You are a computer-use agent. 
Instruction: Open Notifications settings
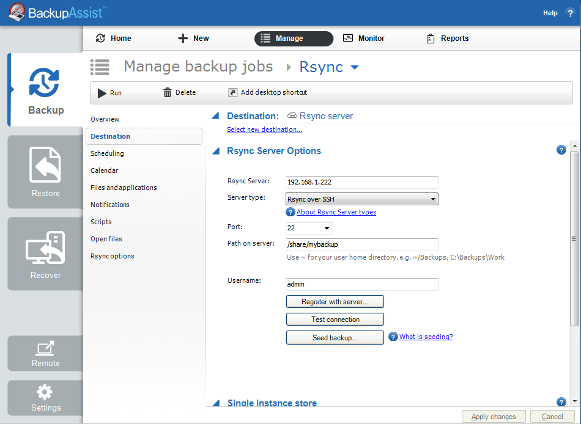pyautogui.click(x=109, y=205)
